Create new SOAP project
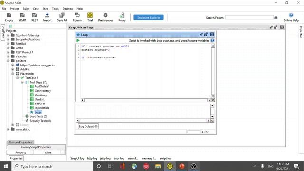This screenshot has height=171, width=304. [22, 17]
